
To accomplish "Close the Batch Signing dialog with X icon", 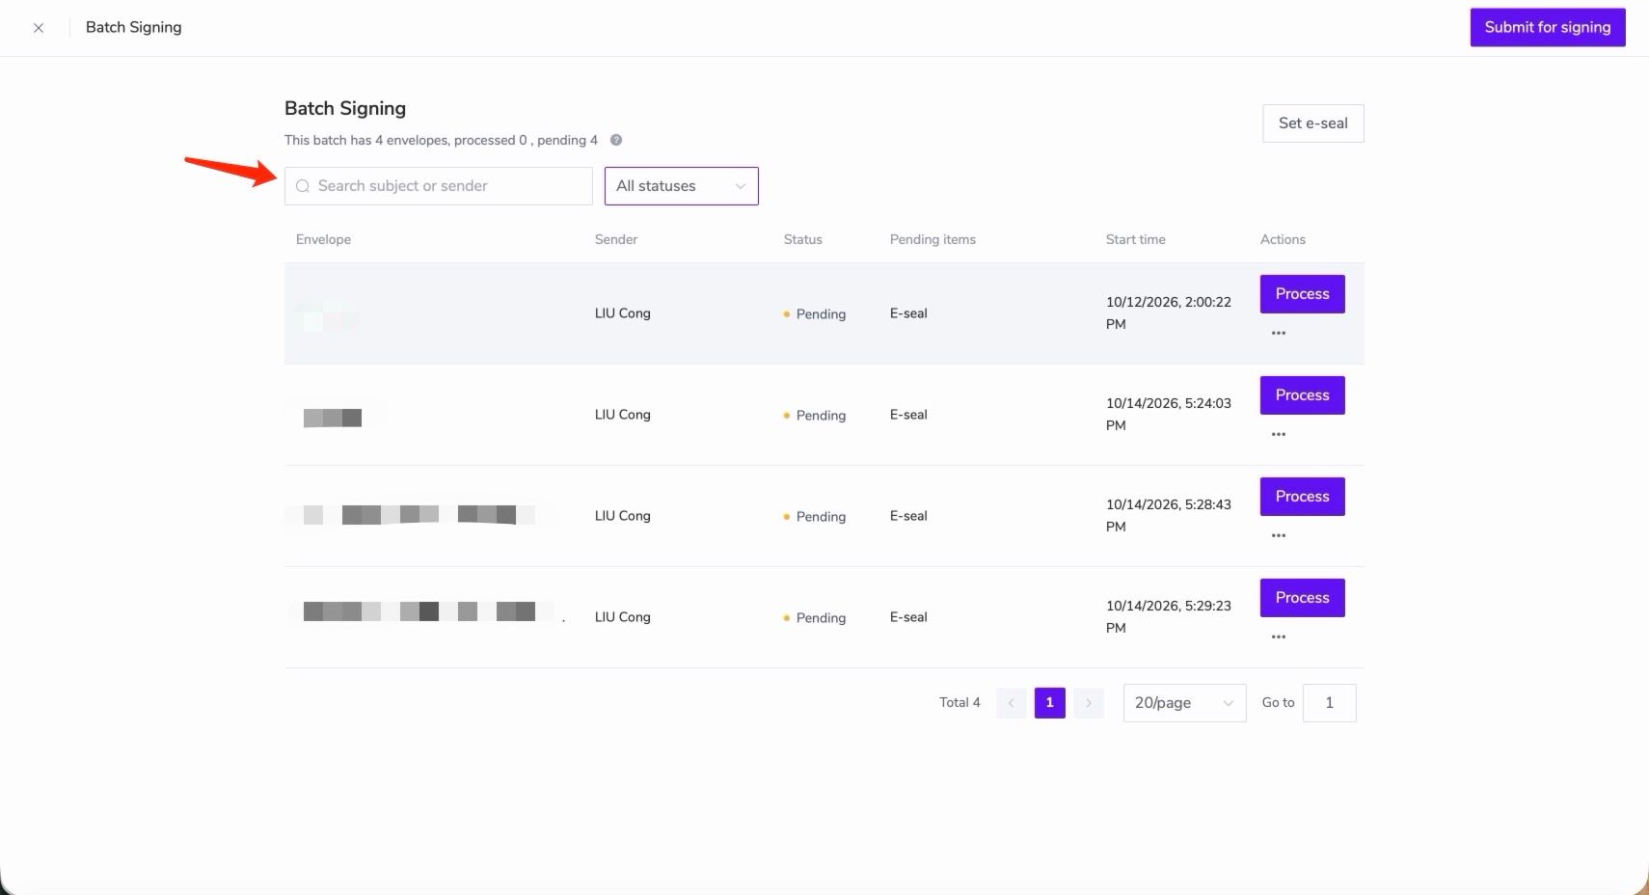I will pyautogui.click(x=39, y=28).
